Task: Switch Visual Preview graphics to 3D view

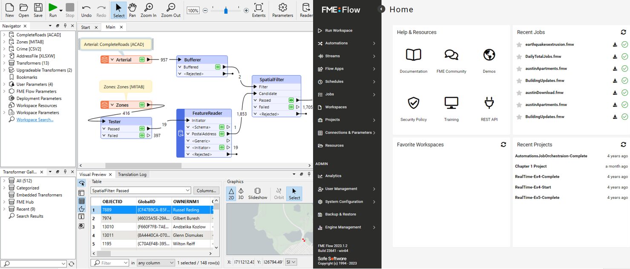Action: pos(241,193)
